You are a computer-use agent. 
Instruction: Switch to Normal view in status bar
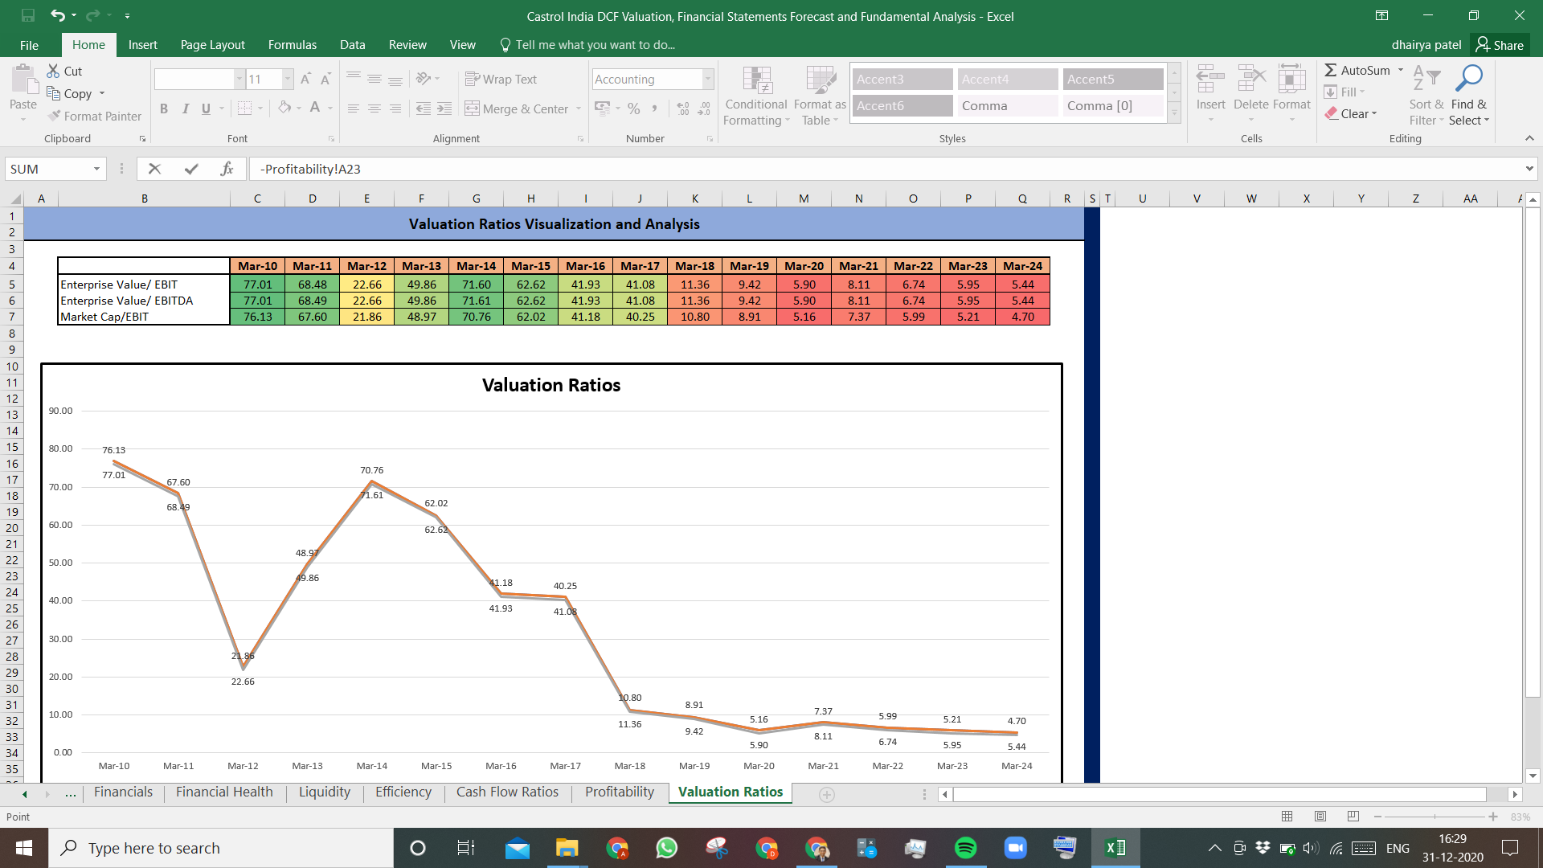click(x=1287, y=817)
